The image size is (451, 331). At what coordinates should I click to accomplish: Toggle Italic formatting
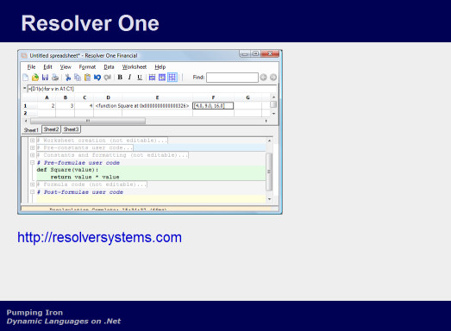129,77
